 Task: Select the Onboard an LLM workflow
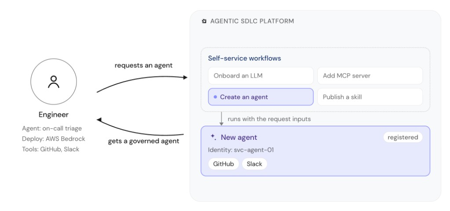coord(261,76)
